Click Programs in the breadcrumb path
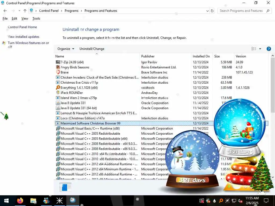The width and height of the screenshot is (275, 206). click(x=71, y=11)
